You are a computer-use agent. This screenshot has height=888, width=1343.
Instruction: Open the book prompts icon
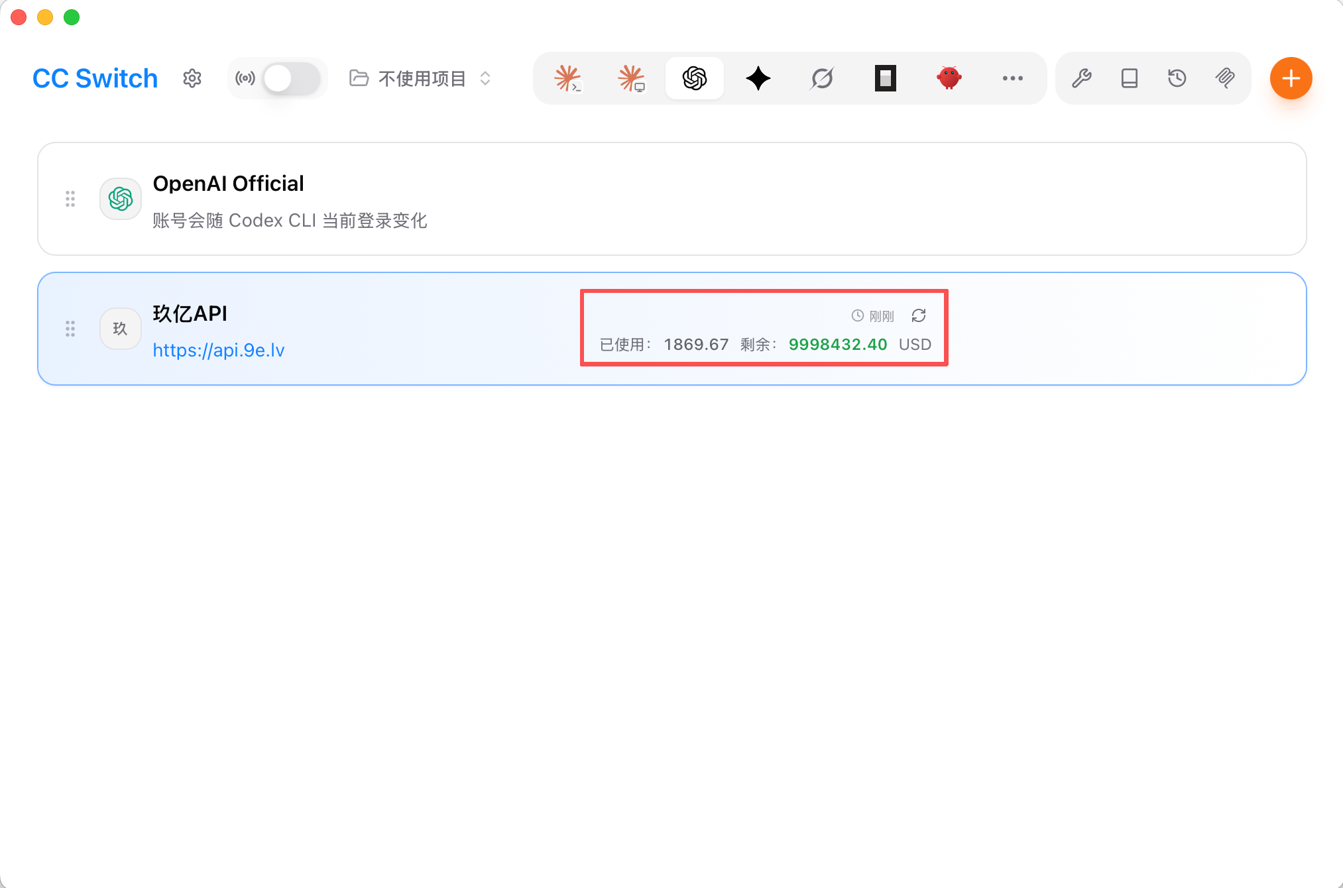1130,78
